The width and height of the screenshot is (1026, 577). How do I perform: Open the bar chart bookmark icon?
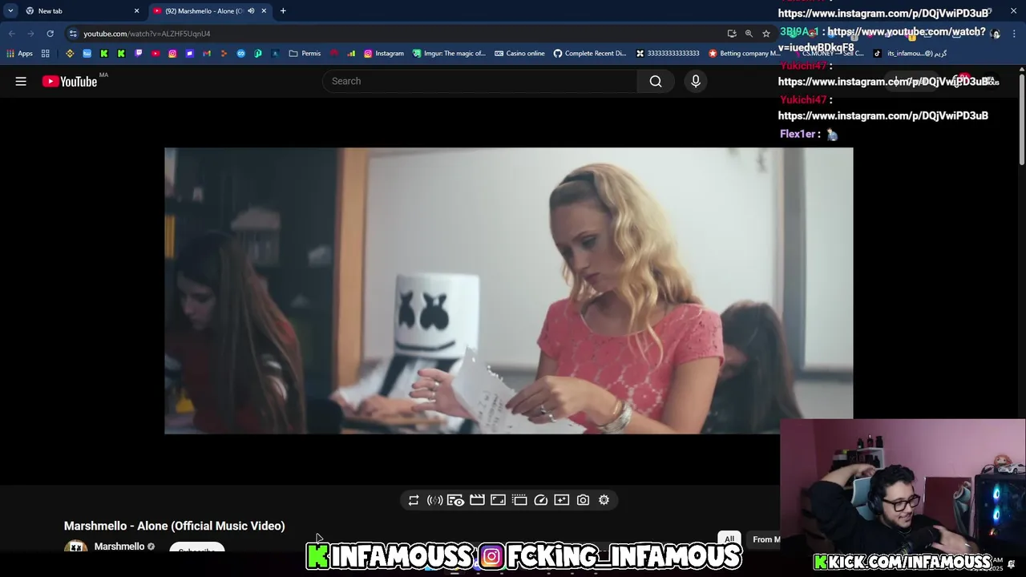tap(351, 54)
